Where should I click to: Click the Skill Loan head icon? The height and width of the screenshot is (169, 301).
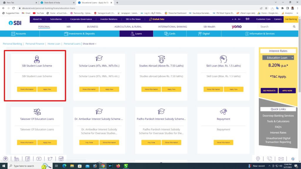click(x=223, y=59)
